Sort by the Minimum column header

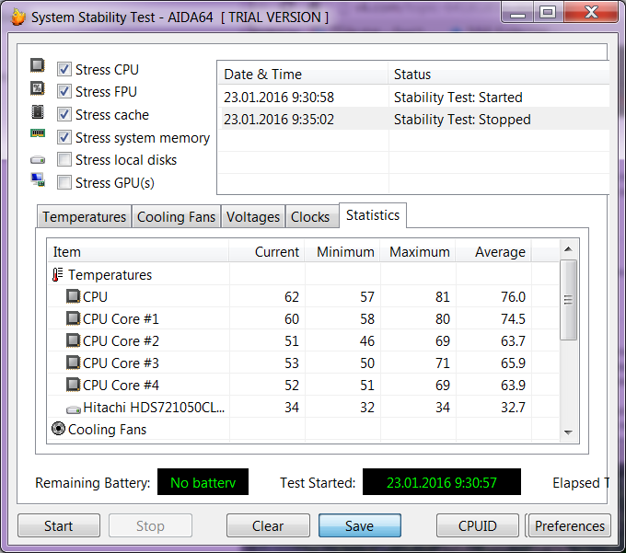coord(342,252)
